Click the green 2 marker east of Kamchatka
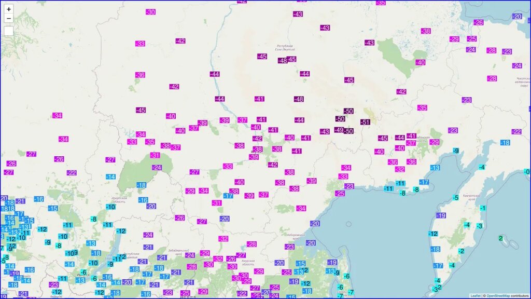This screenshot has width=531, height=299. pos(500,238)
